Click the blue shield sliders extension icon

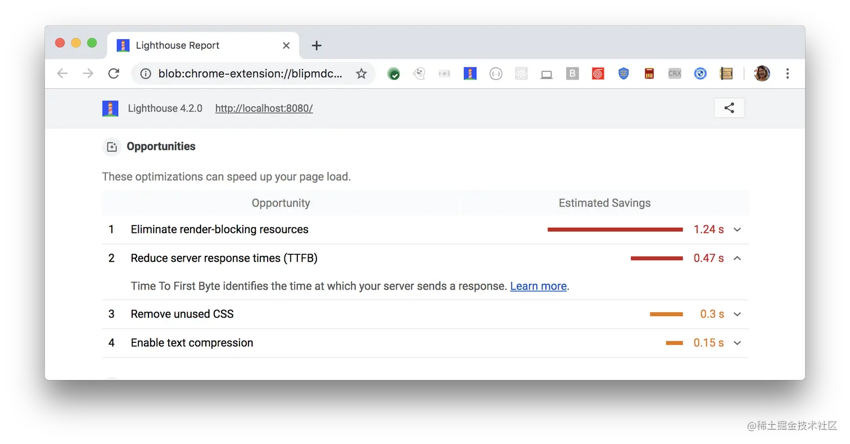tap(623, 74)
